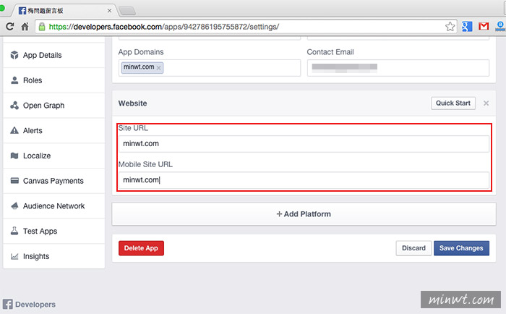Viewport: 506px width, 314px height.
Task: Focus the Site URL input field
Action: click(x=304, y=144)
